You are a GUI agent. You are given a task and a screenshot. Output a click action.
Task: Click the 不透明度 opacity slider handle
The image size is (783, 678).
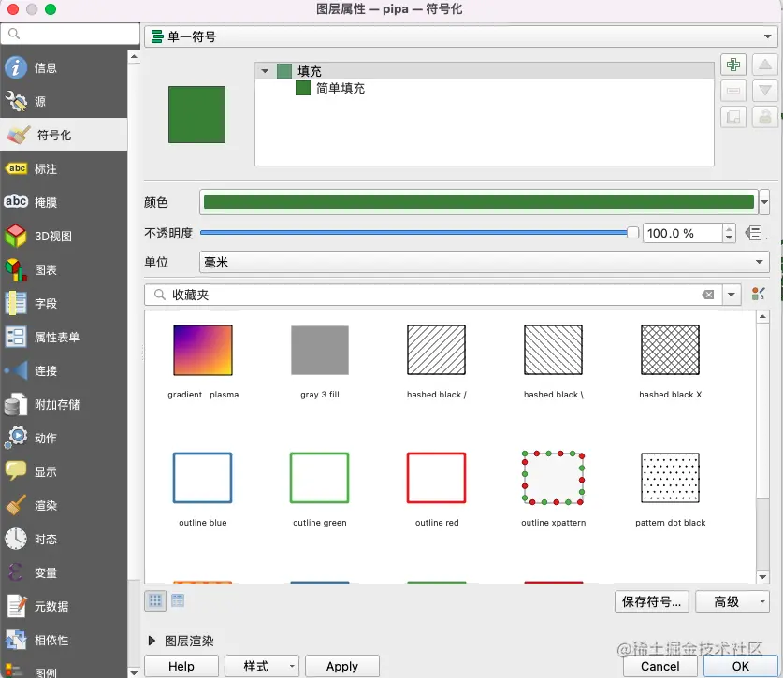coord(632,233)
